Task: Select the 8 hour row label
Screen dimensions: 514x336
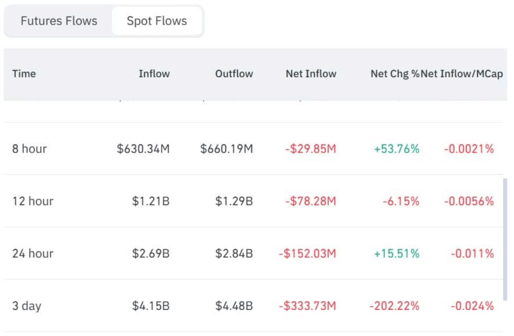Action: 29,149
